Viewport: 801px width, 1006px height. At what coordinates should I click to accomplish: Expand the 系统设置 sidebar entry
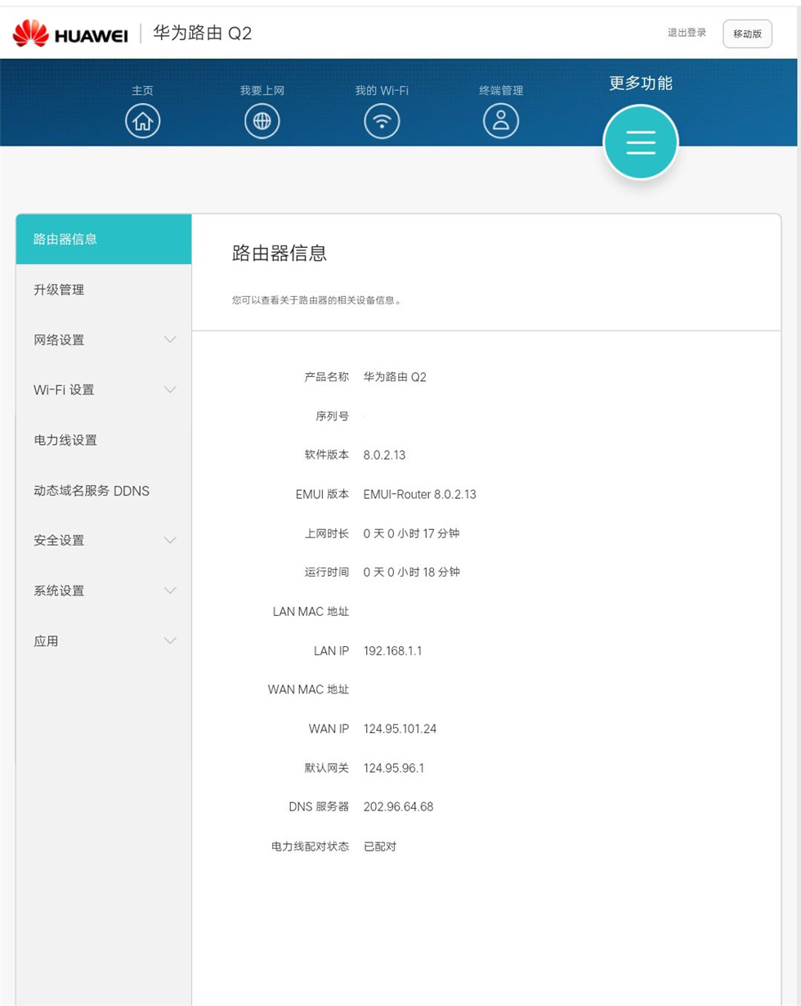pos(103,591)
